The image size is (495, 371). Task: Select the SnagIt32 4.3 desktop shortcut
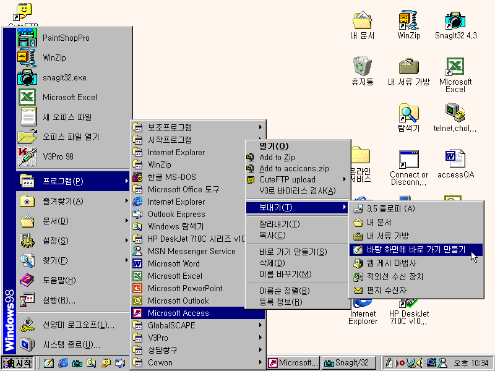(455, 25)
